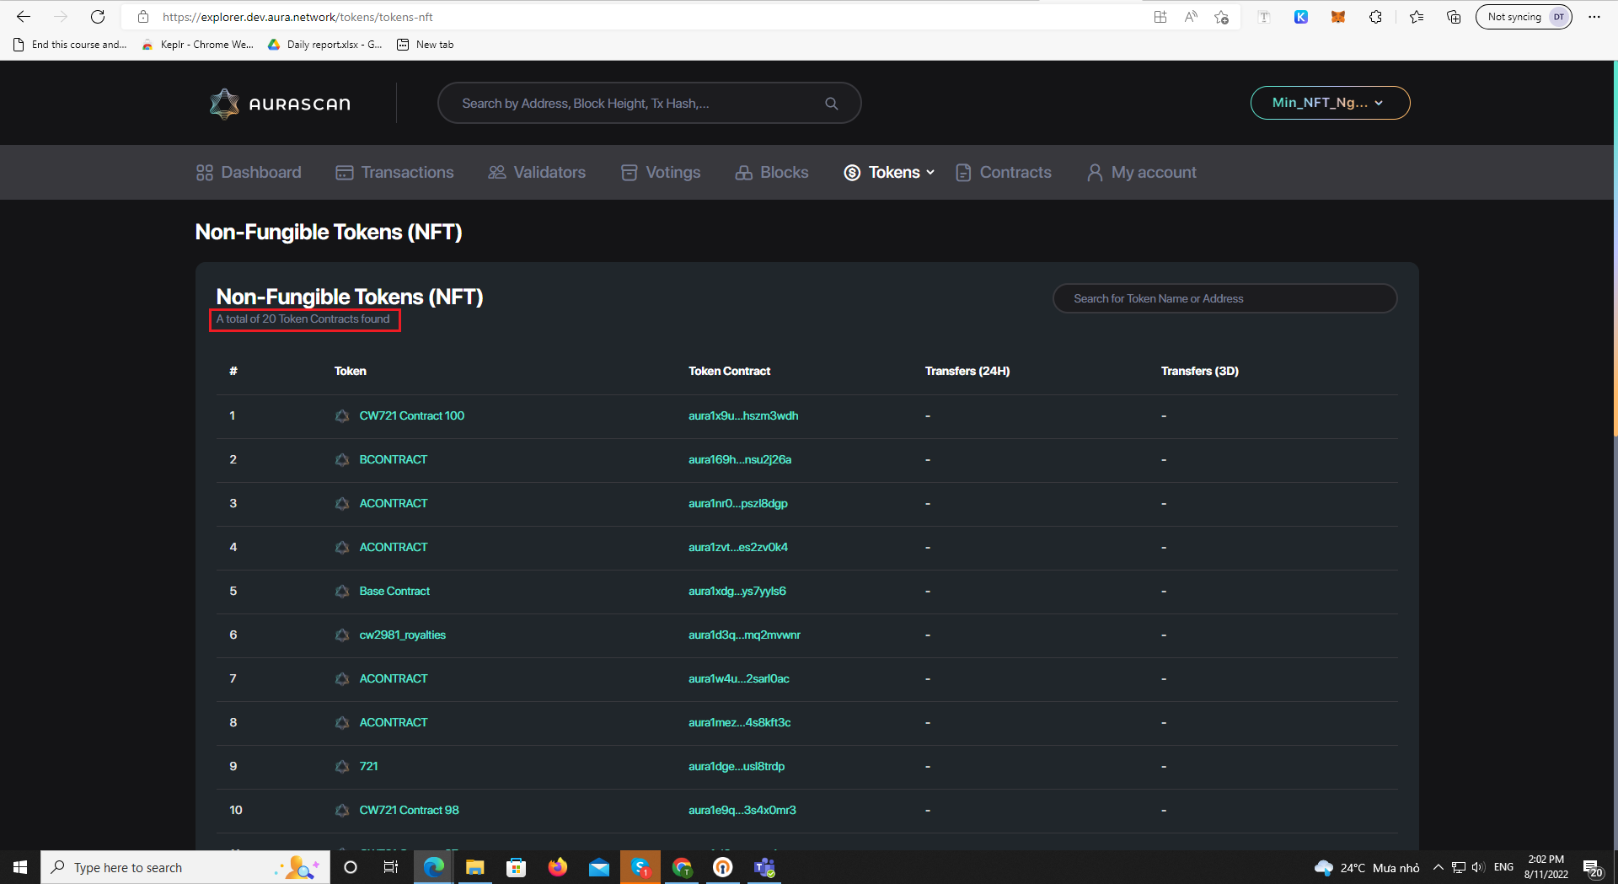The image size is (1618, 884).
Task: Open contract address aura1e9q...3s4x0mr3
Action: click(742, 811)
